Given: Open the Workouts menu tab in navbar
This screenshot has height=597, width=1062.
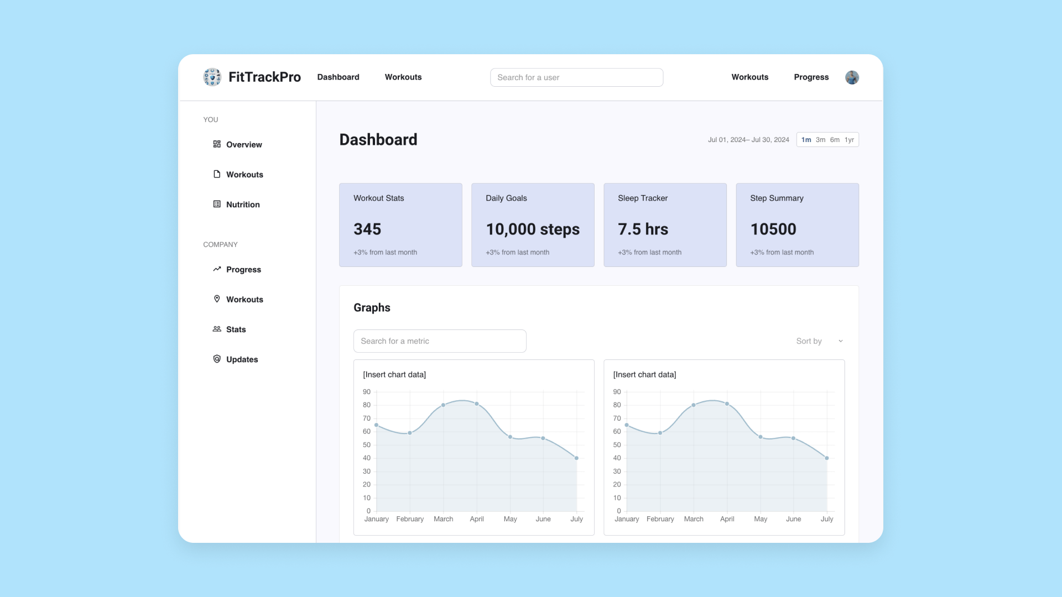Looking at the screenshot, I should pyautogui.click(x=403, y=77).
